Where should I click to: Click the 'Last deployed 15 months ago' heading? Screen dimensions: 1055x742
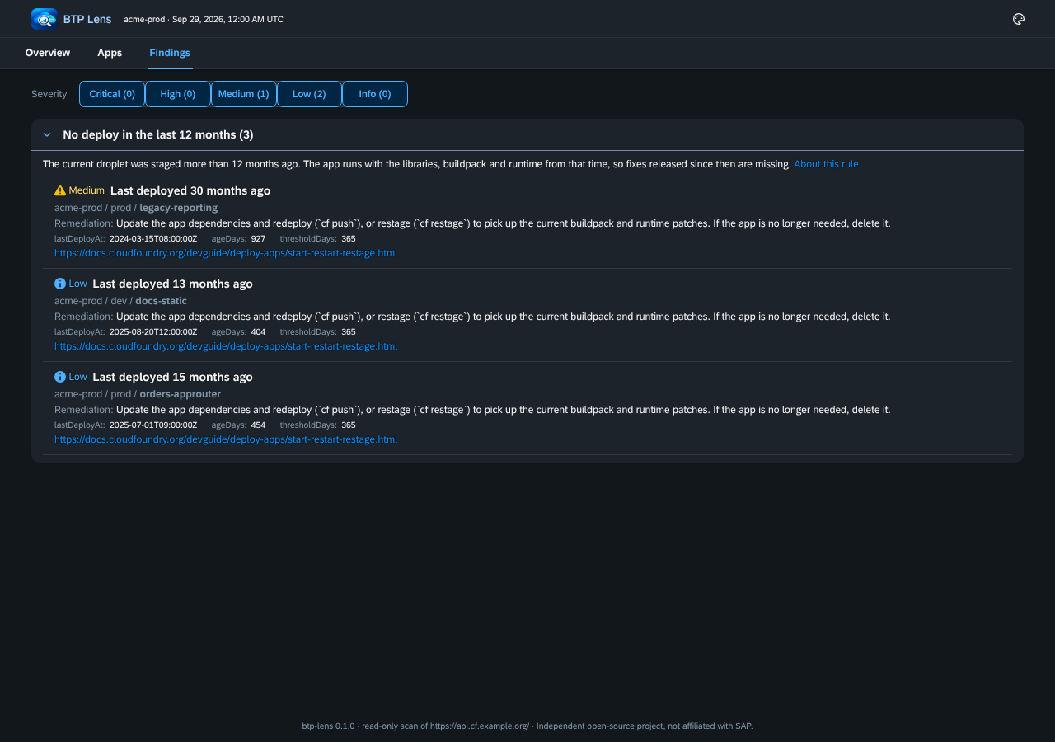coord(172,377)
